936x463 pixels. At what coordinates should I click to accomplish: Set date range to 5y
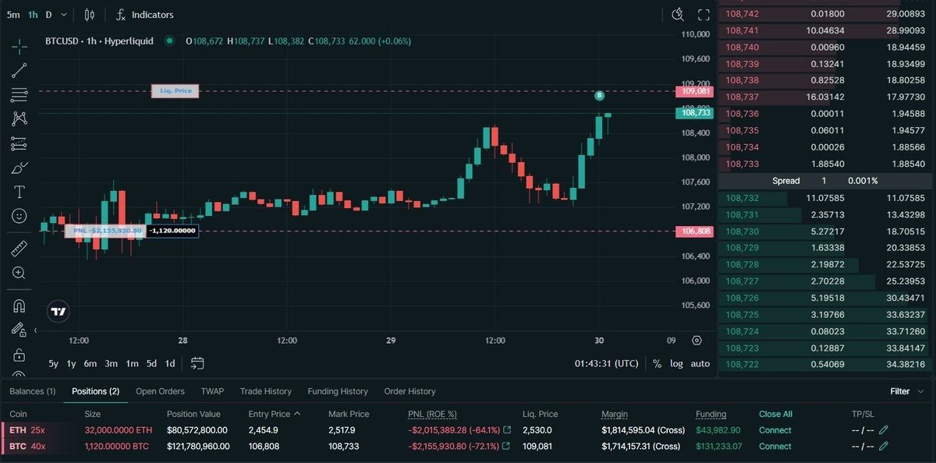53,363
